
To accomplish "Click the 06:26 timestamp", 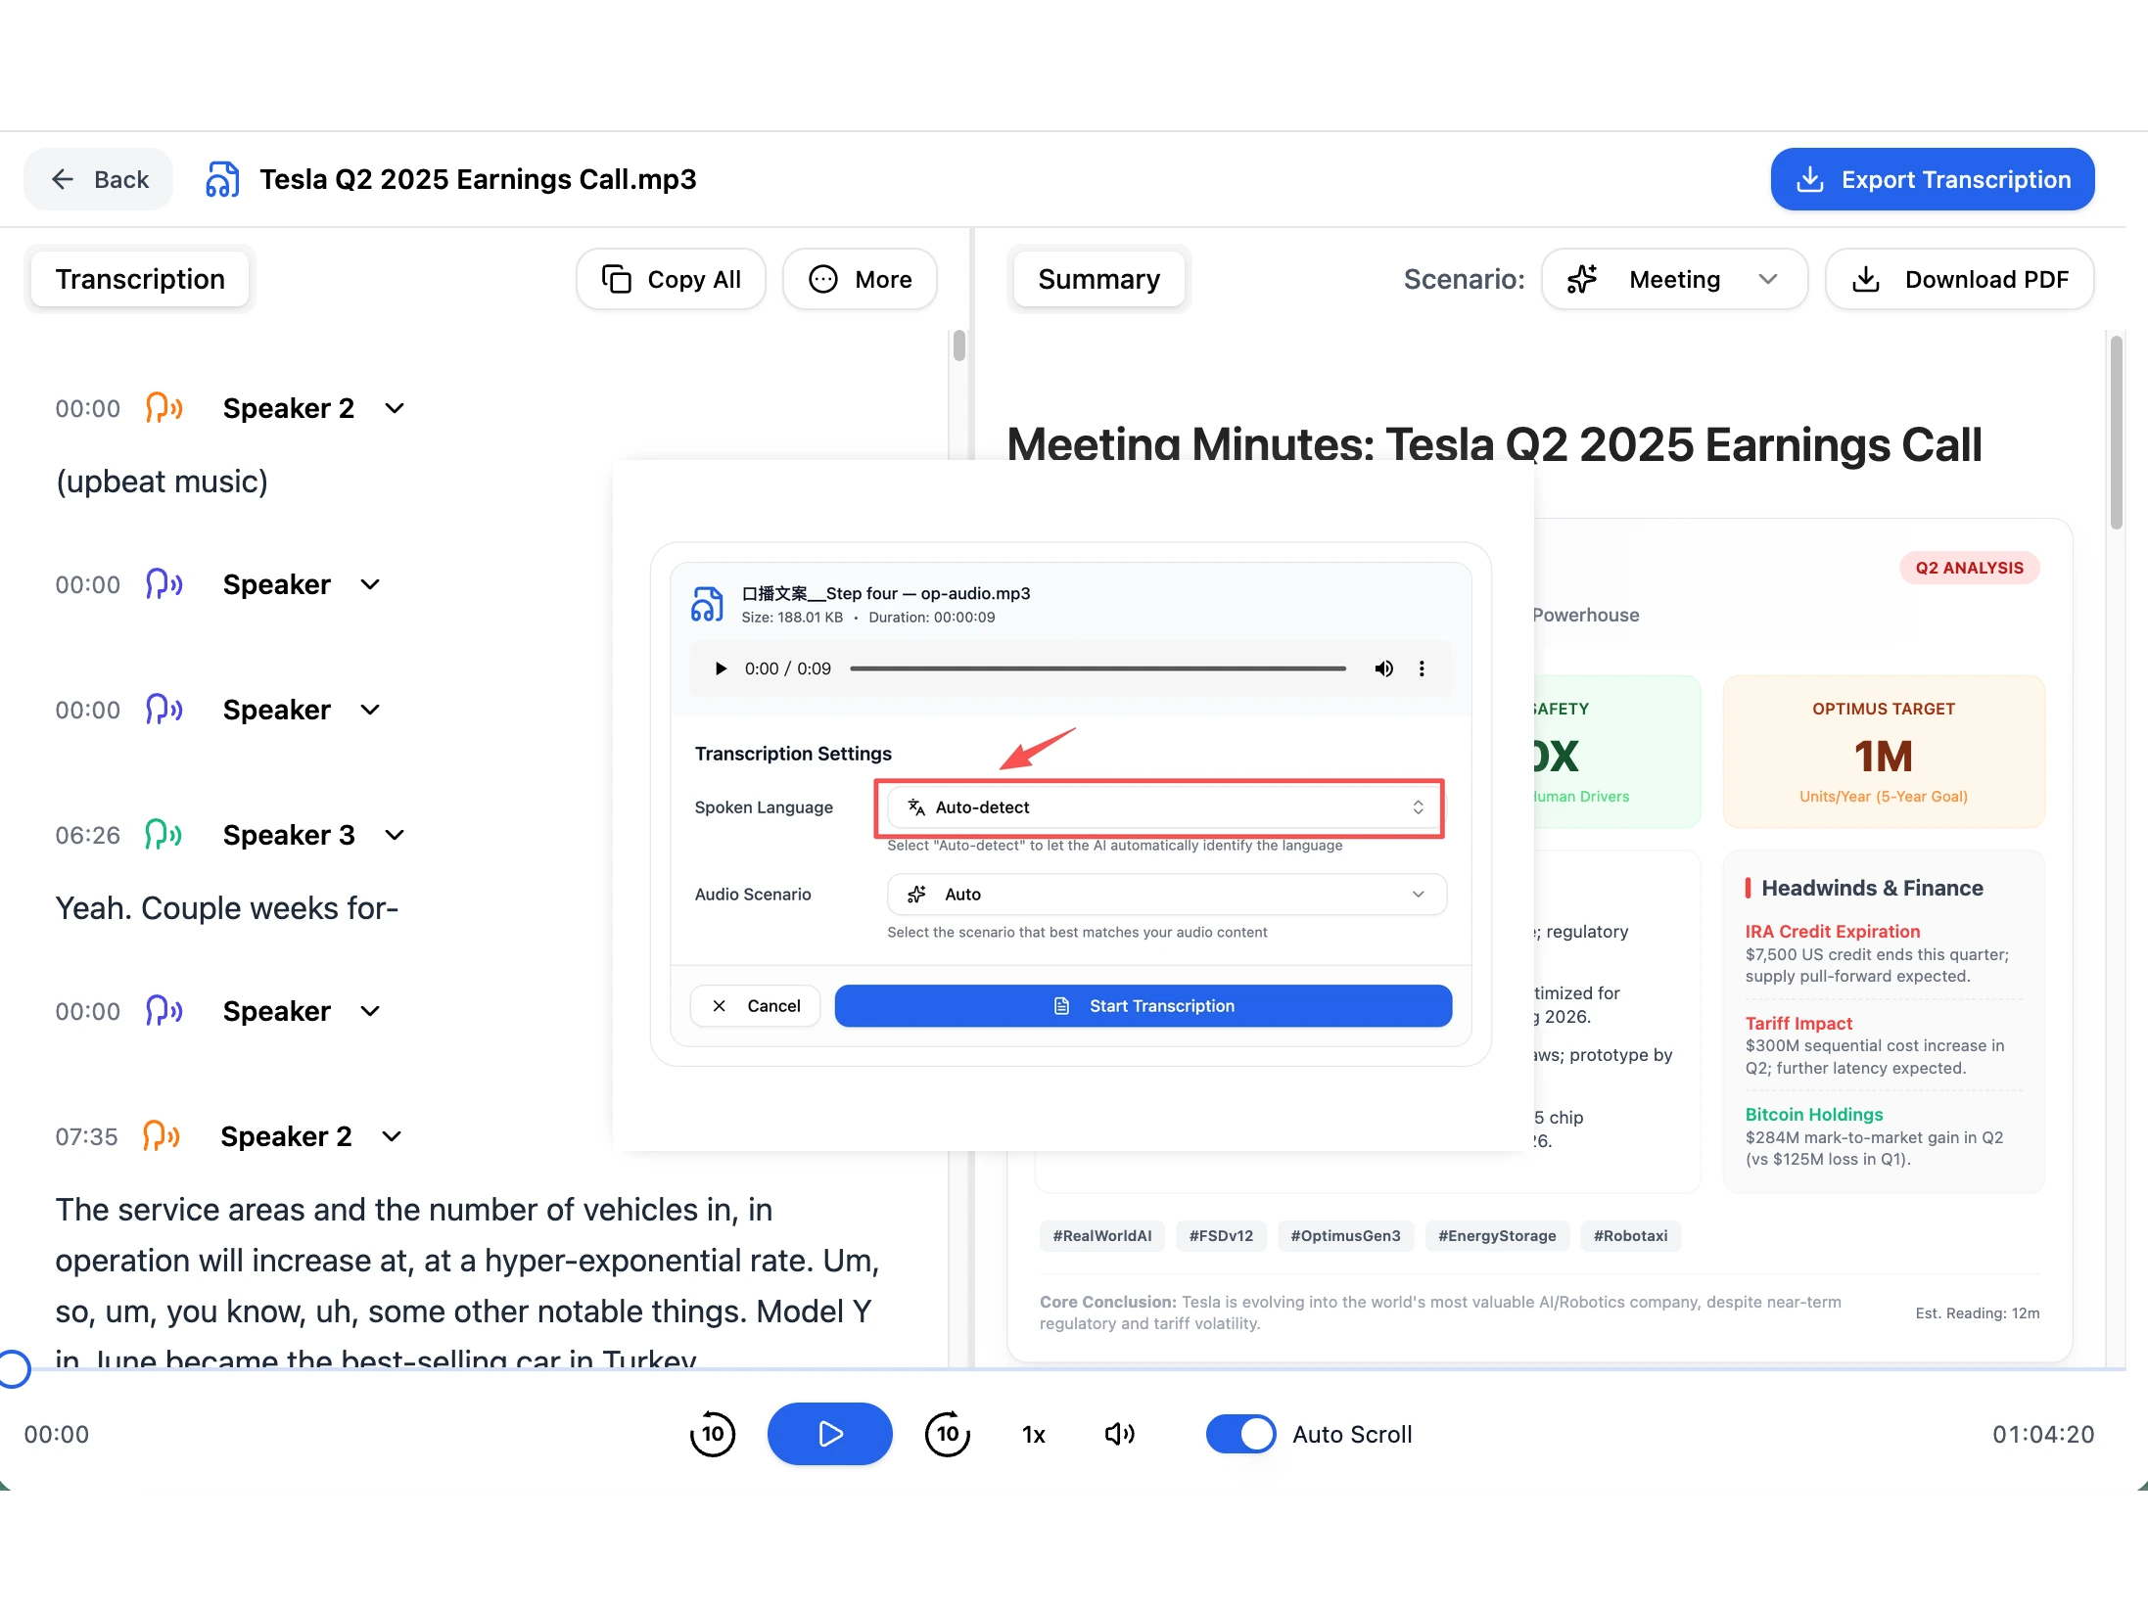I will point(87,835).
